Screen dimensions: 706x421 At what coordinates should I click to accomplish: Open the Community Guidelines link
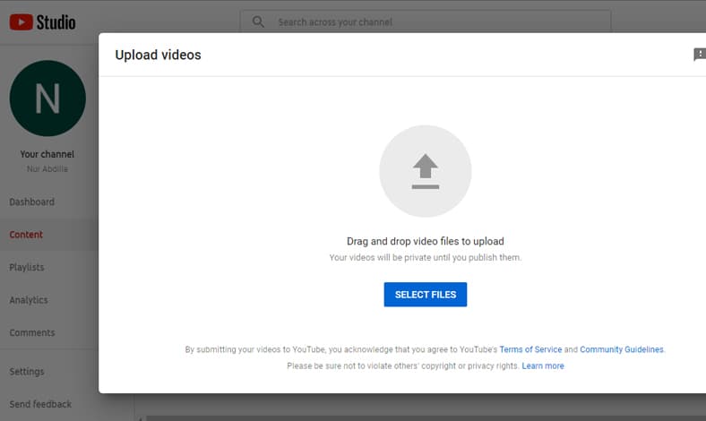coord(622,349)
